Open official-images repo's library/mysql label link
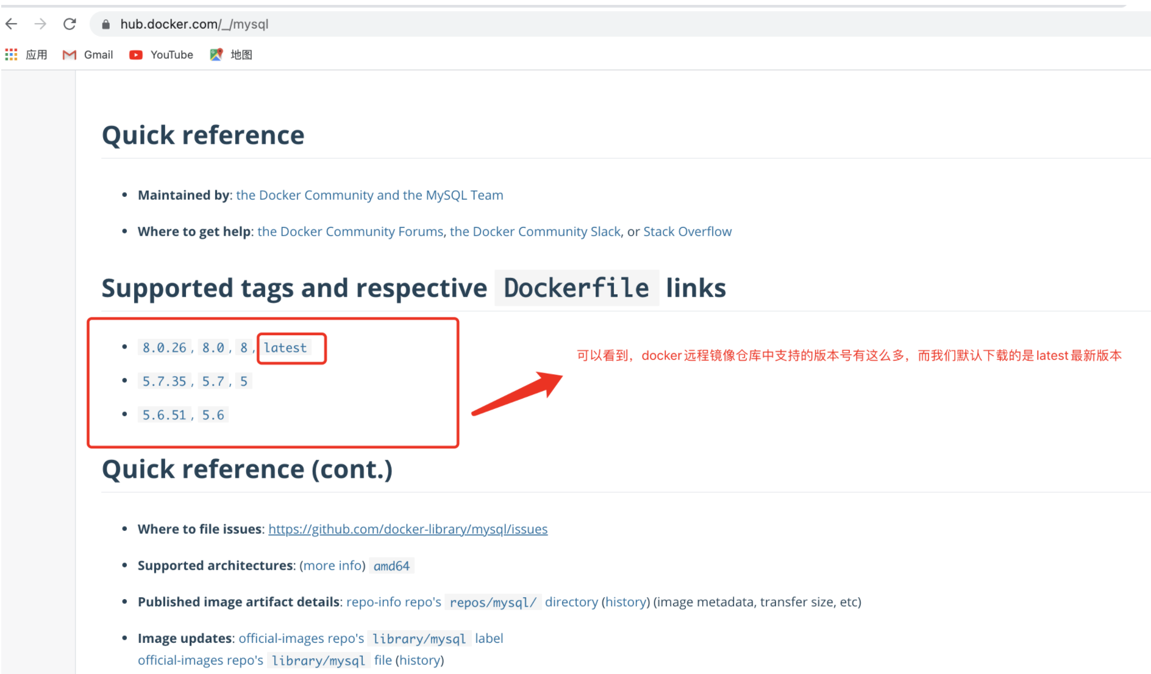The height and width of the screenshot is (674, 1151). [x=371, y=638]
